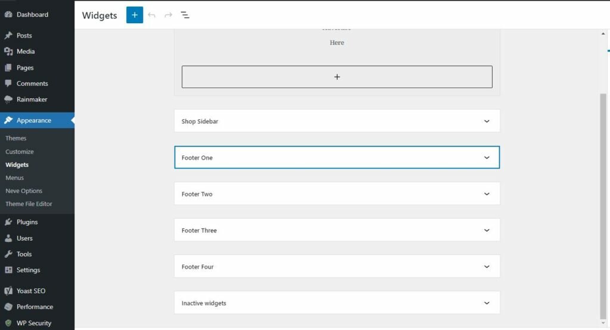Open the Rainmaker menu label

point(32,99)
